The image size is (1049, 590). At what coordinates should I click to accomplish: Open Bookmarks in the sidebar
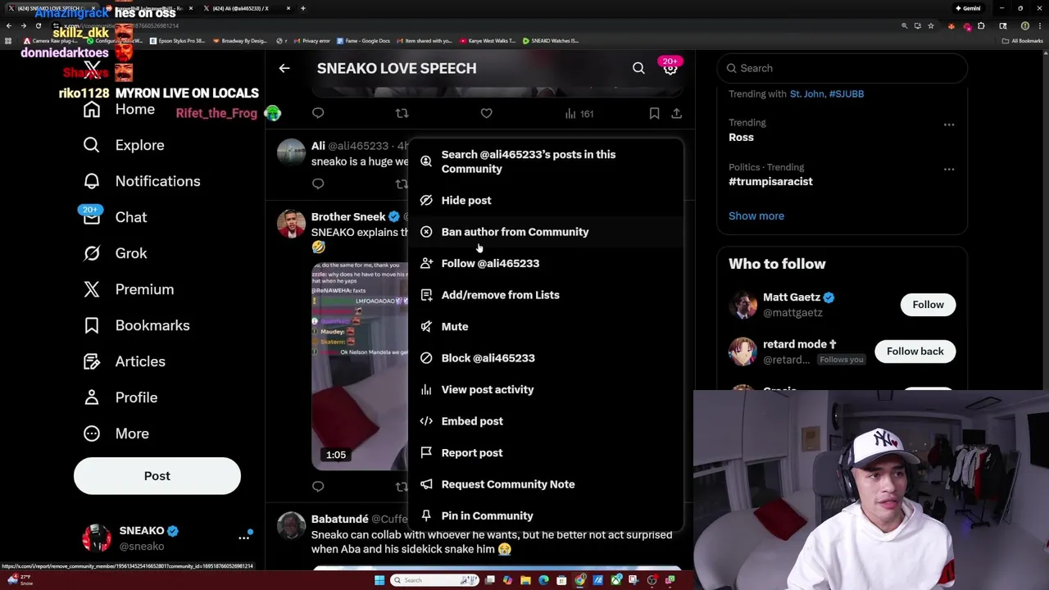tap(137, 325)
